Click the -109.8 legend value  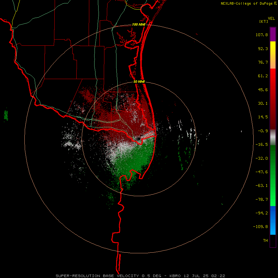[260, 227]
